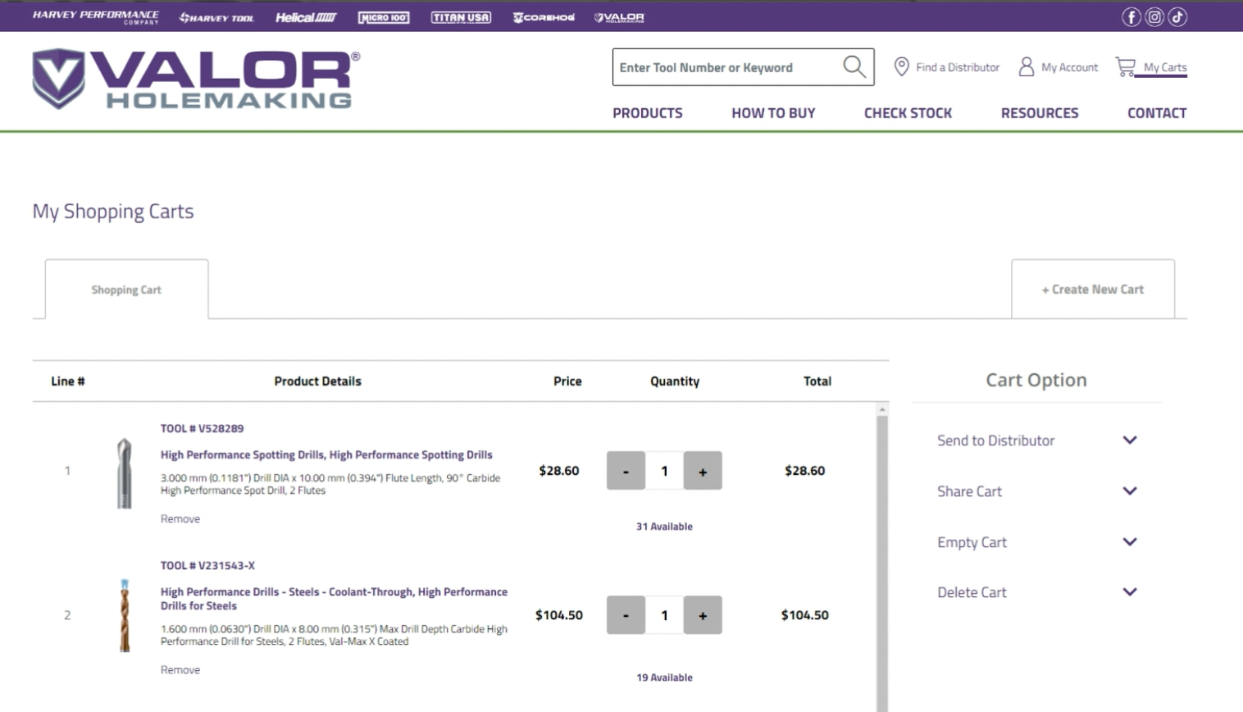
Task: Open the Instagram social icon
Action: [1154, 17]
